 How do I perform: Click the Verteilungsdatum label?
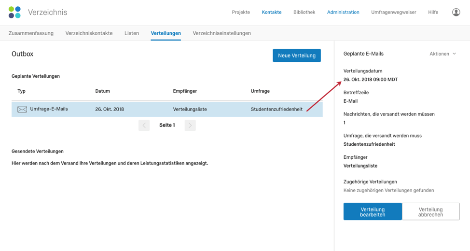[x=363, y=71]
